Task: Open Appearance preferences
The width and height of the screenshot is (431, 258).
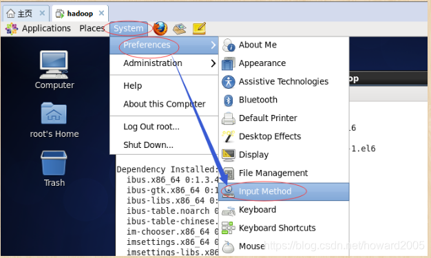Action: [x=284, y=63]
